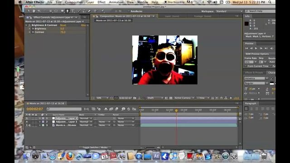Open Mode dropdown for Adjustment Layer 4
This screenshot has height=163, width=290.
(x=86, y=118)
